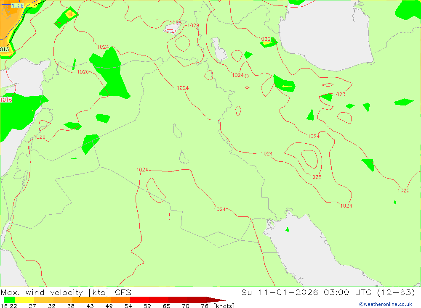Screen dimensions: 421x308
Task: Click the 'Su' weekday abbreviation
Action: click(247, 292)
